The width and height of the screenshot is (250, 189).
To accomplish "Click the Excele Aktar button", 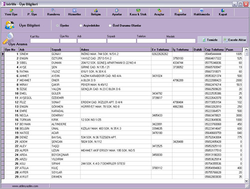I will [x=234, y=40].
